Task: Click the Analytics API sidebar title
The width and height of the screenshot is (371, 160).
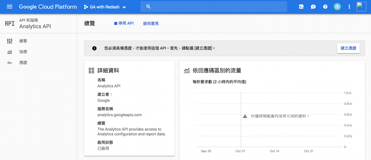Action: [35, 26]
